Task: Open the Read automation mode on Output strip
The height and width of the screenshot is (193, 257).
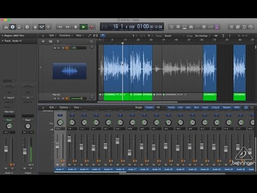Action: click(28, 120)
